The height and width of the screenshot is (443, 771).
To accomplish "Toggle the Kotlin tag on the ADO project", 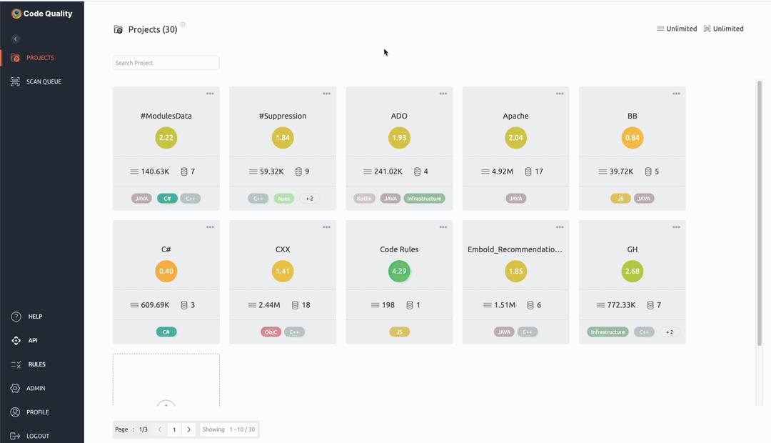I will (x=364, y=198).
